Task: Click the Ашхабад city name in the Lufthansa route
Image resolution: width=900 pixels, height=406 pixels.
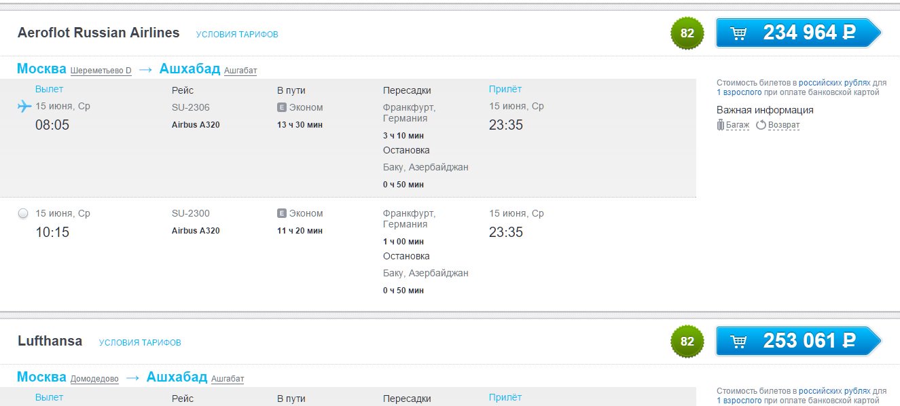Action: tap(177, 377)
